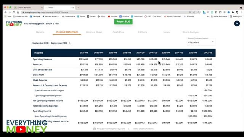Open the OBG Ohio Business bookmark
Viewport: 244px width, 137px height.
click(x=153, y=16)
